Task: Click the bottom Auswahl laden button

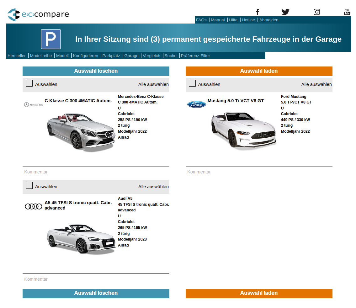Action: [x=259, y=293]
